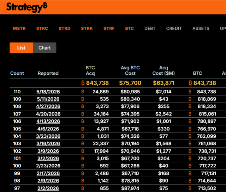Open the STRK tab
Screen dimensions: 226x192
[x=87, y=29]
